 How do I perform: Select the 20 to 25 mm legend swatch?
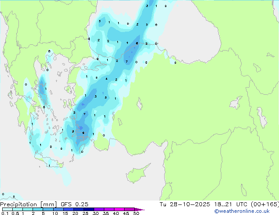tap(78, 209)
